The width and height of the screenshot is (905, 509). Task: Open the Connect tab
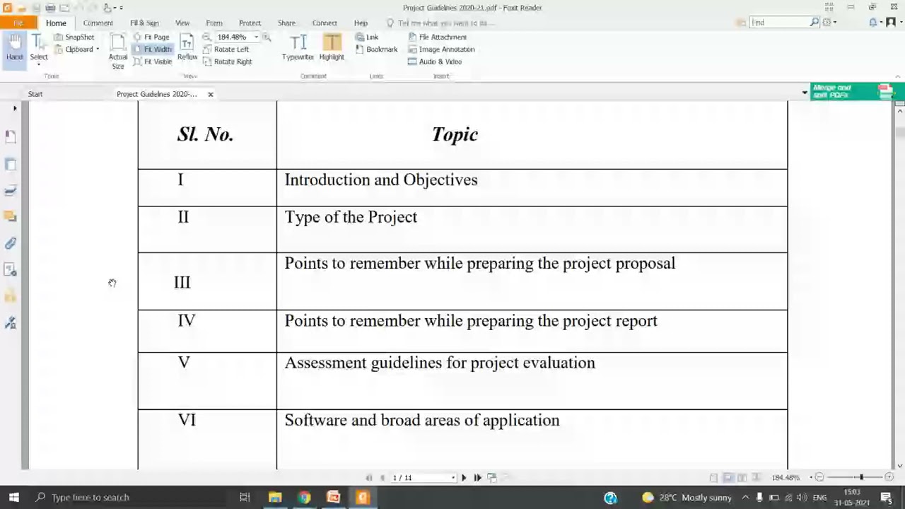point(325,23)
